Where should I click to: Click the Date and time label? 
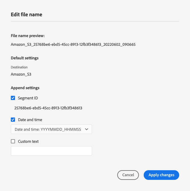tap(30, 120)
